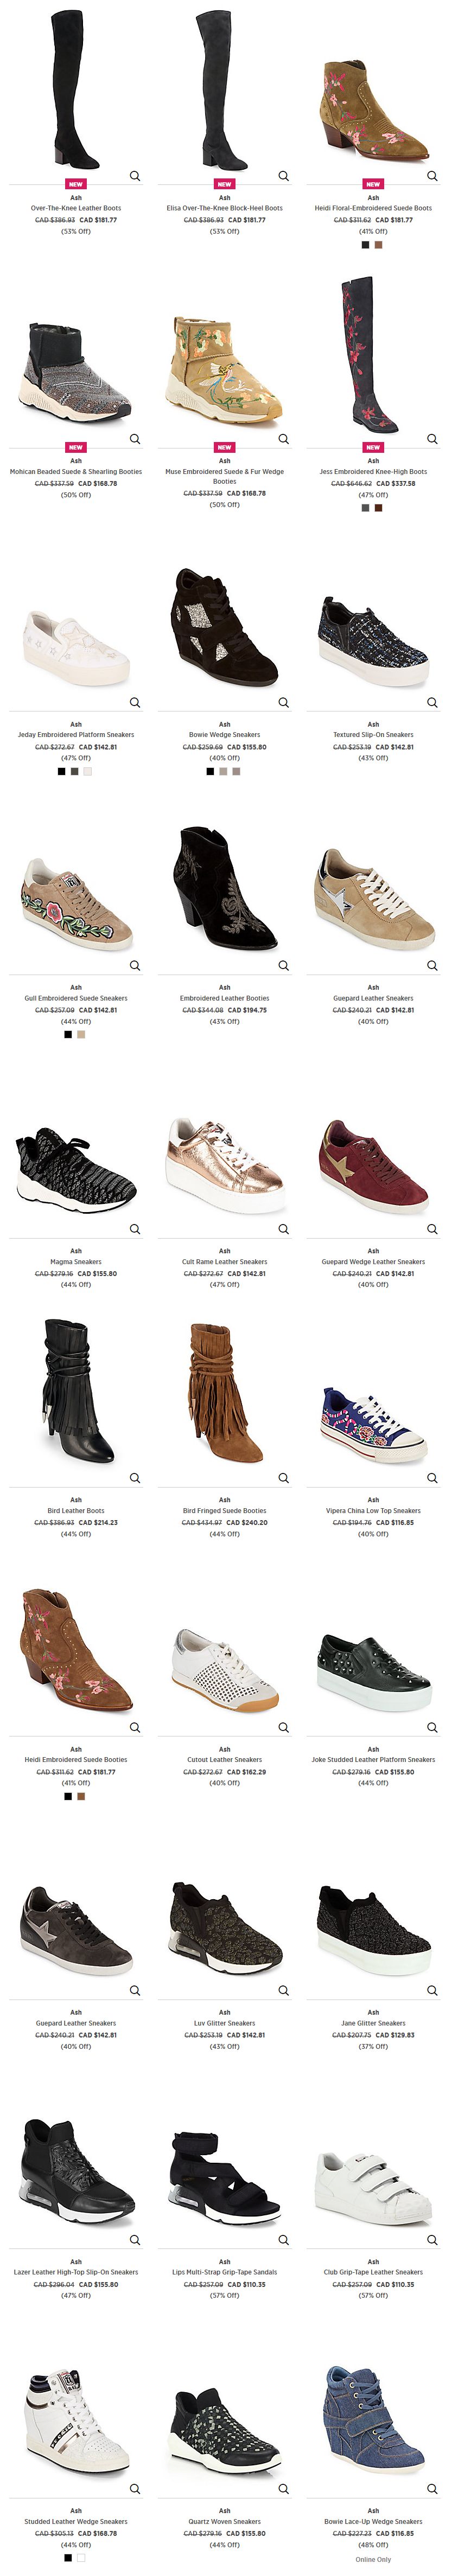Click magnifier icon on Jane Glitter Sneakers

pos(432,1990)
